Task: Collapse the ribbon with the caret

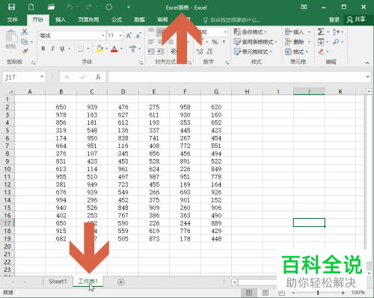Action: pyautogui.click(x=367, y=63)
